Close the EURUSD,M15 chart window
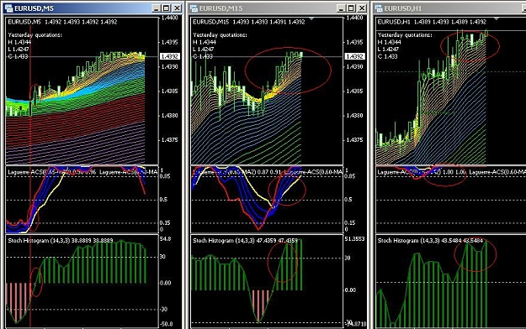 pos(362,8)
